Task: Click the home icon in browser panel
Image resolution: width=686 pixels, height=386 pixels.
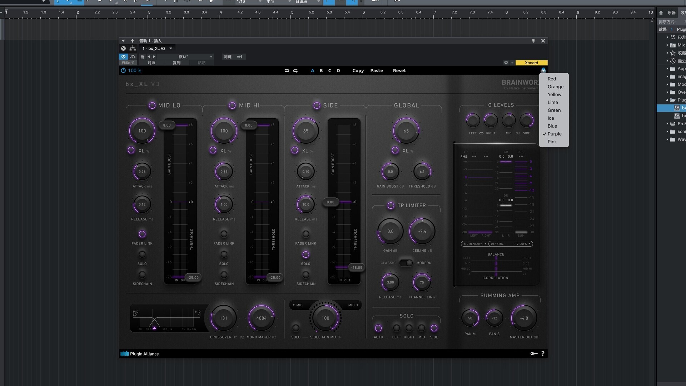Action: (x=661, y=13)
